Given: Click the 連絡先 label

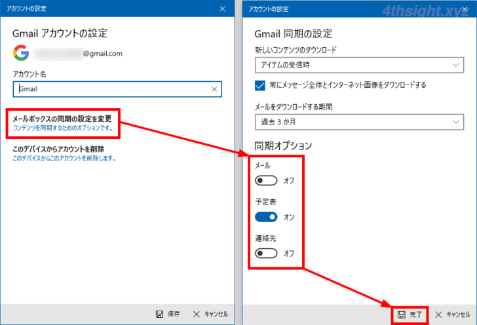Looking at the screenshot, I should click(265, 239).
